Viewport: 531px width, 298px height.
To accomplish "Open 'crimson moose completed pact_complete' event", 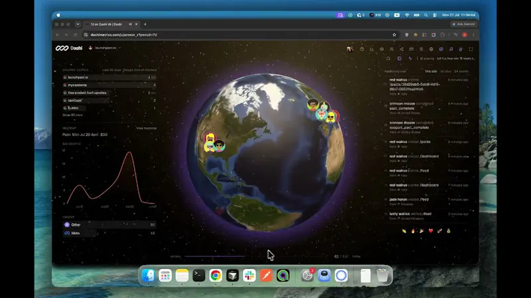I will coord(427,108).
